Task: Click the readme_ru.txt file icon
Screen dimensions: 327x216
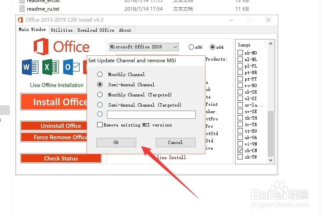Action: tap(22, 9)
